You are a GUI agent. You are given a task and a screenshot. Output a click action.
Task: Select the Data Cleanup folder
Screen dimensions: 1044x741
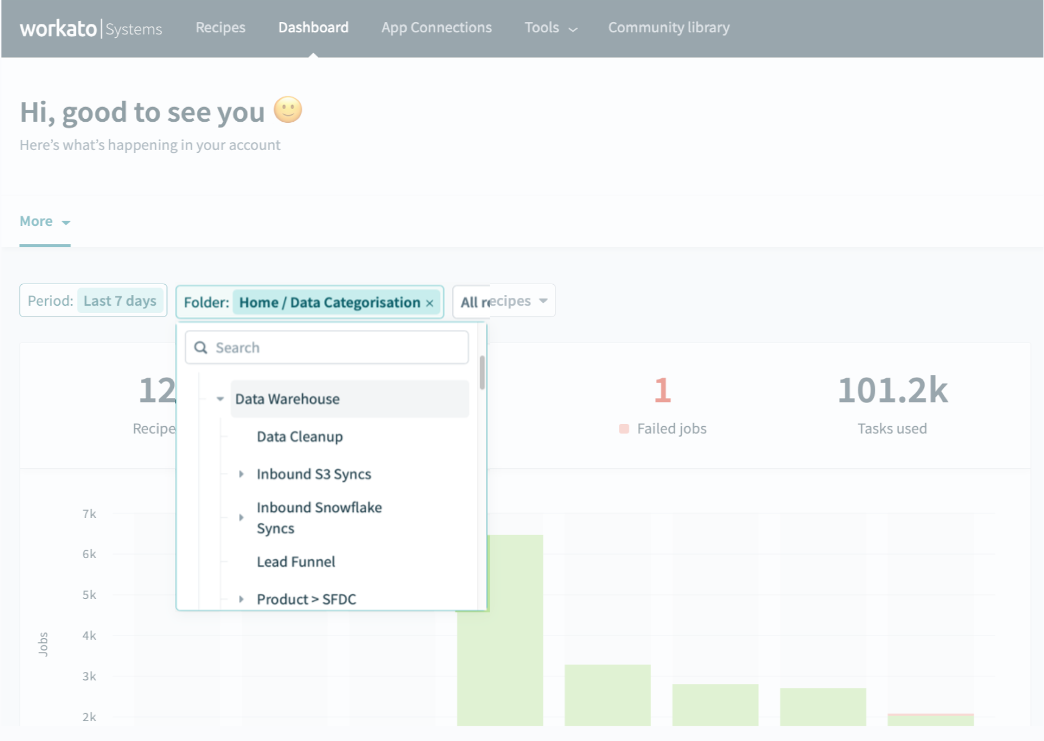click(x=299, y=436)
